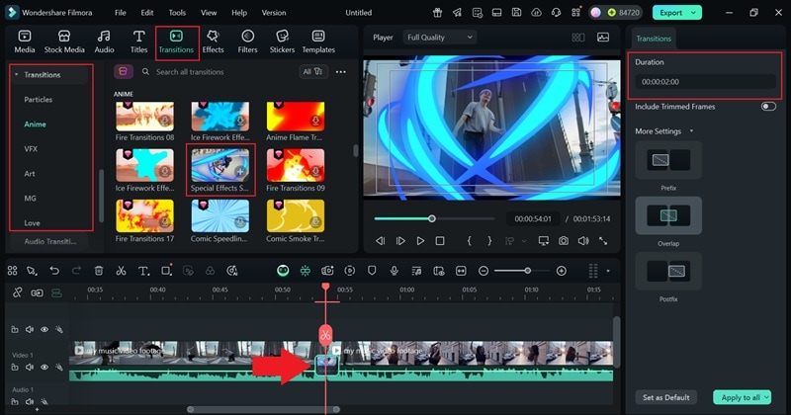This screenshot has width=791, height=415.
Task: Undo the last action
Action: click(54, 271)
